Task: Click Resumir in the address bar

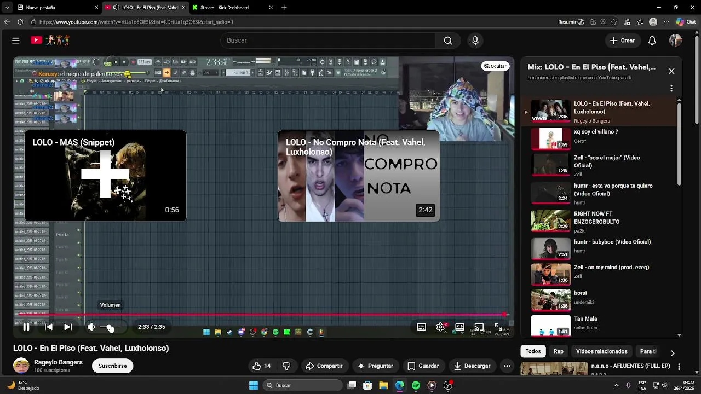Action: click(x=571, y=22)
